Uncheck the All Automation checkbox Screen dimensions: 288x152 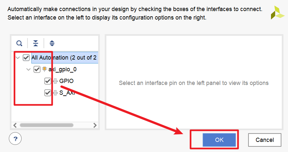[x=26, y=58]
